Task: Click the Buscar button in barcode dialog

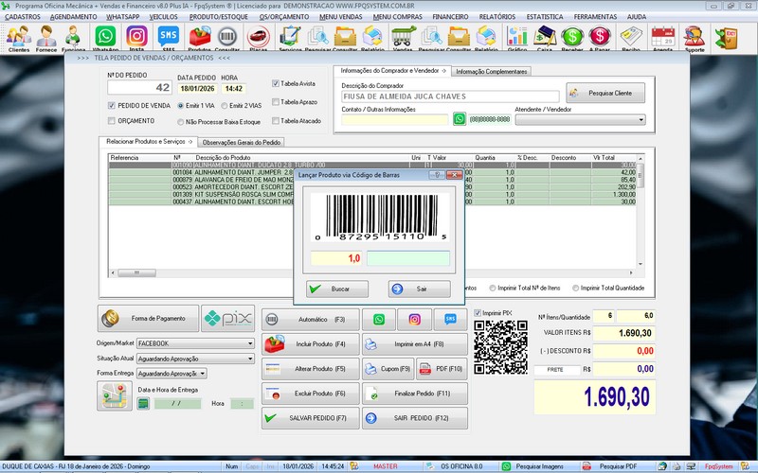Action: tap(338, 289)
